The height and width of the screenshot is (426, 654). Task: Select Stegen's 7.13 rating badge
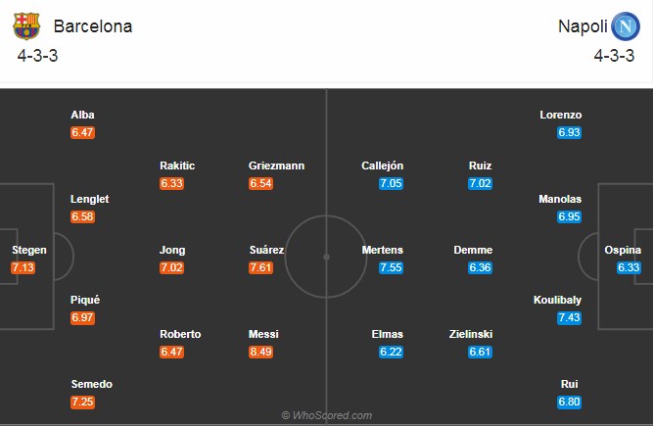23,267
